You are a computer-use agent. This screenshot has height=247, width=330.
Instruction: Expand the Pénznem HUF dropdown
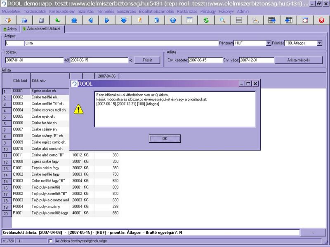pyautogui.click(x=269, y=43)
